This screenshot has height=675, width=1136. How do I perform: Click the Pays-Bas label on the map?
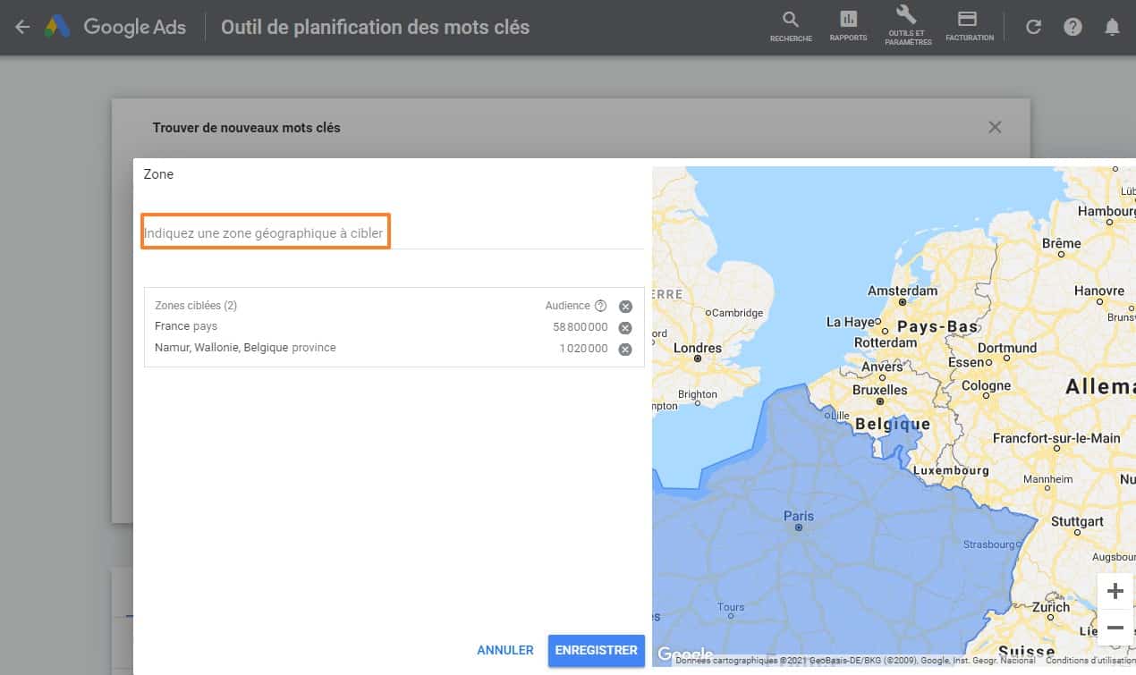[937, 326]
